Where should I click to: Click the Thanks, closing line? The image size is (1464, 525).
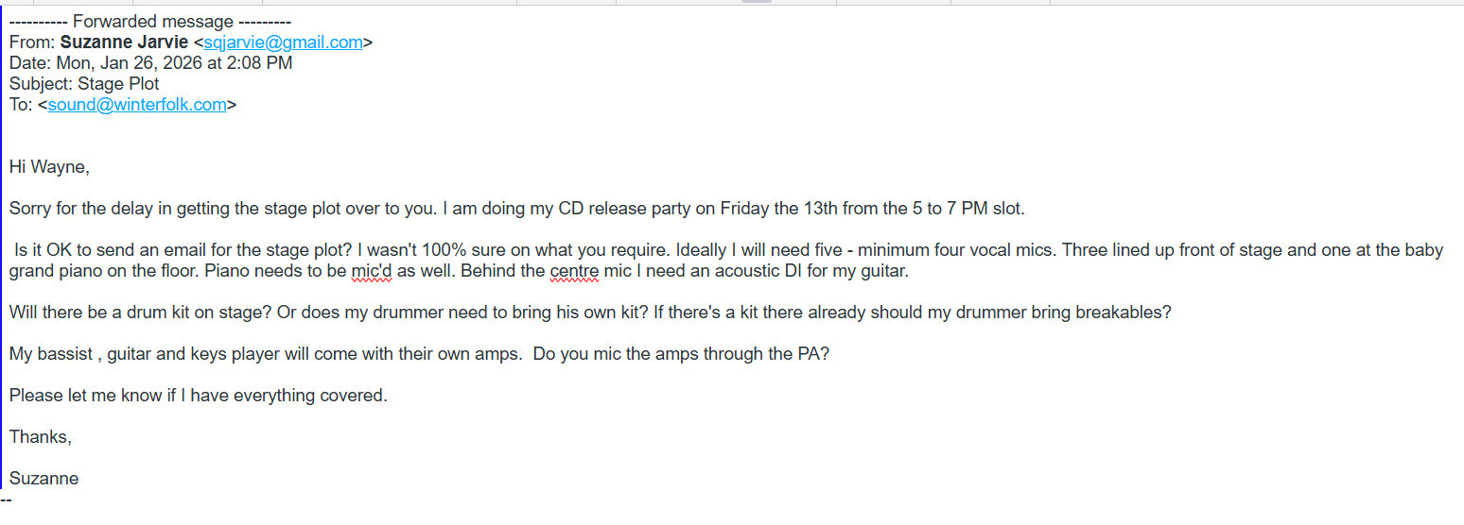41,437
